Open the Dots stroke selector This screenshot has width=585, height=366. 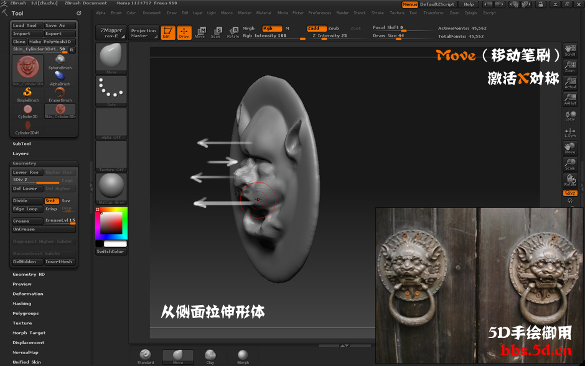coord(111,91)
